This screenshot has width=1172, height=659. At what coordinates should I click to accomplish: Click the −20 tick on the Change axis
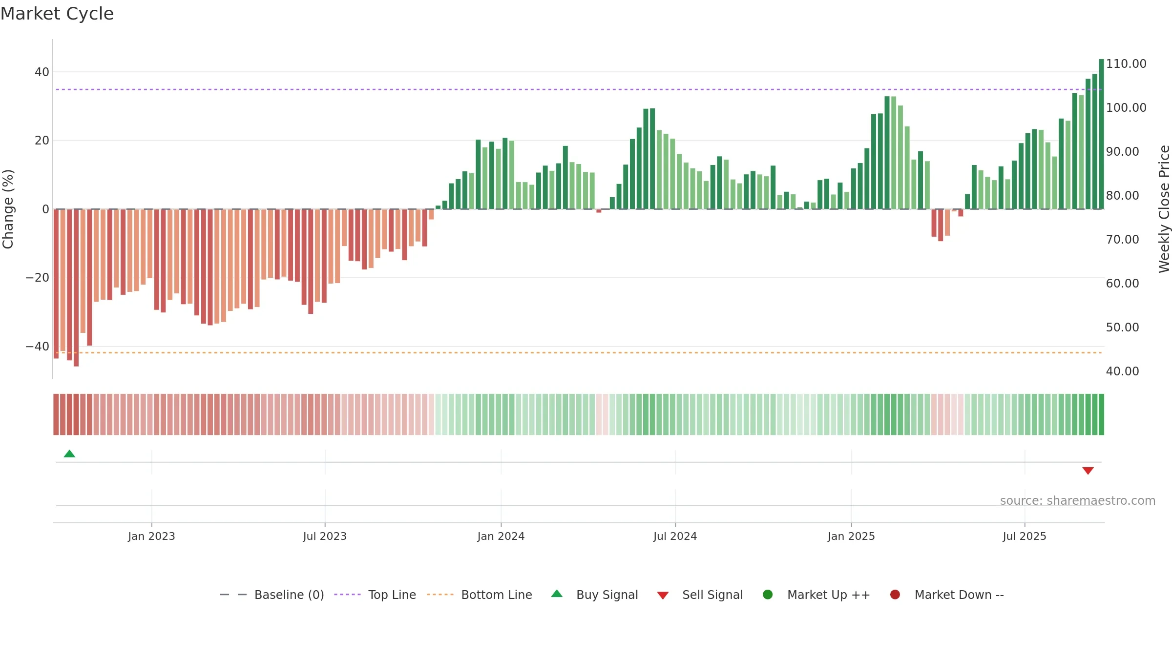[x=38, y=278]
